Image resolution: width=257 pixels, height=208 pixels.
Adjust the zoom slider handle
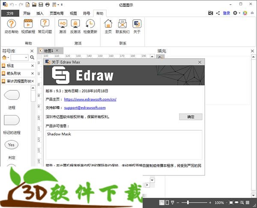188,202
